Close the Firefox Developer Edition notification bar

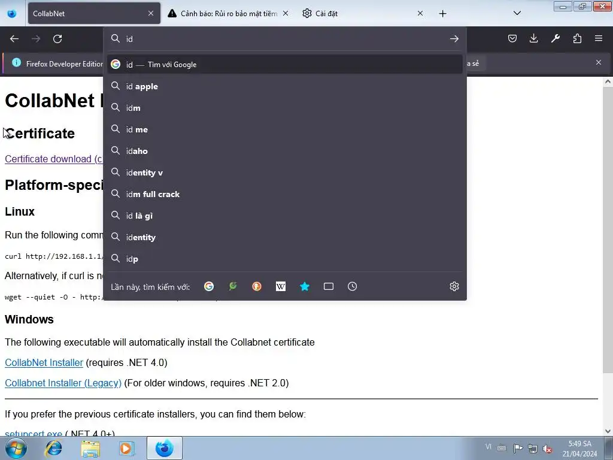[x=598, y=62]
